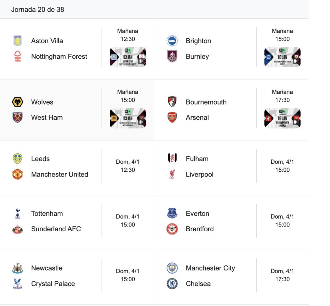Viewport: 330px width, 306px height.
Task: Click the Manchester United club crest
Action: pyautogui.click(x=17, y=174)
